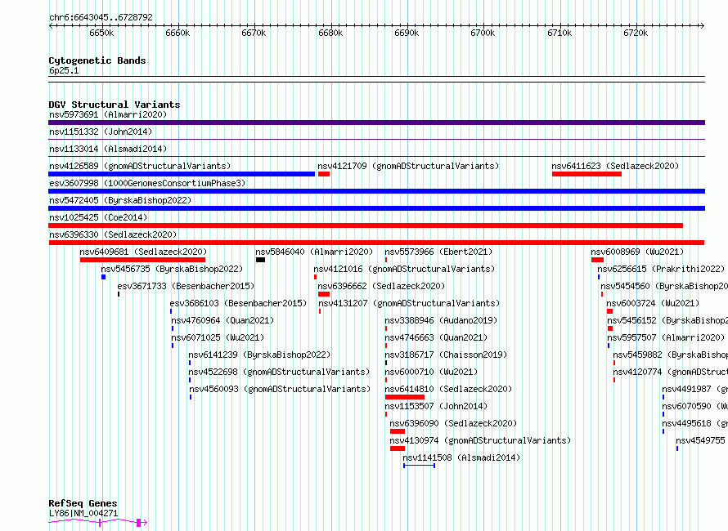Select the dark purple nsv5973691 variant bar
The height and width of the screenshot is (531, 728).
point(376,123)
